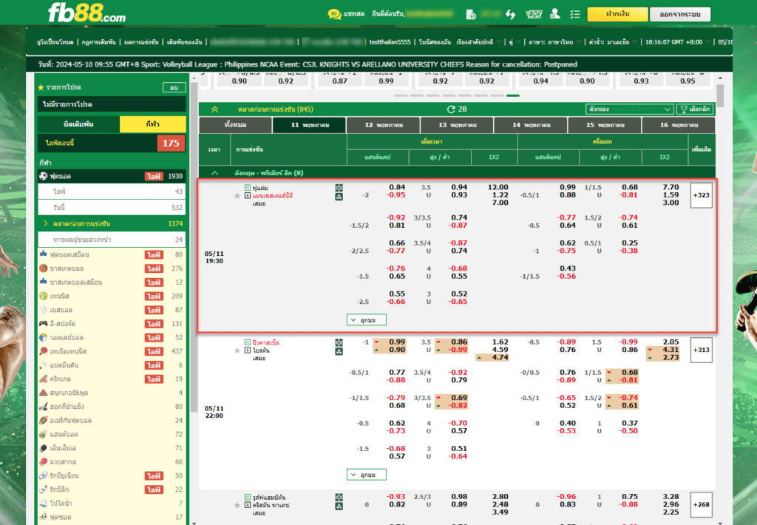Select the ทั้งหมด date tab

pyautogui.click(x=236, y=125)
